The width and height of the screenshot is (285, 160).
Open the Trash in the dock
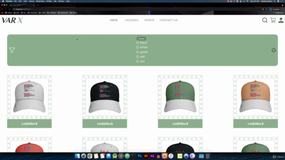click(x=208, y=156)
